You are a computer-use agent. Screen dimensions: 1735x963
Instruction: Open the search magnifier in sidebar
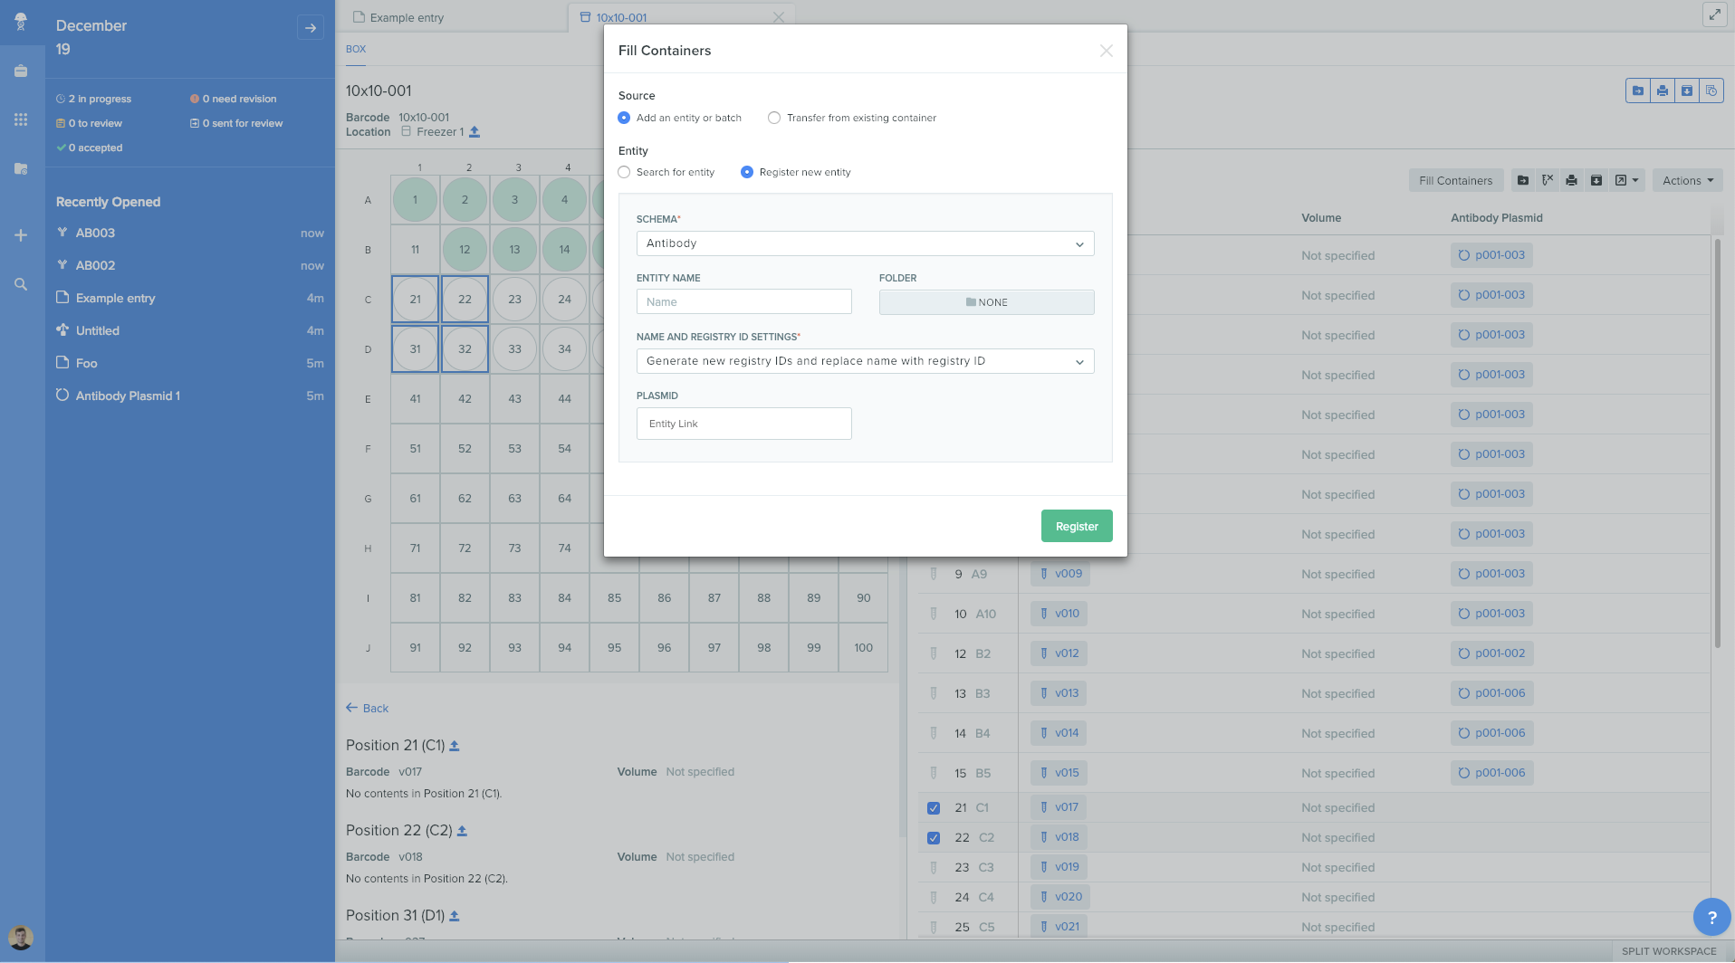click(x=21, y=284)
